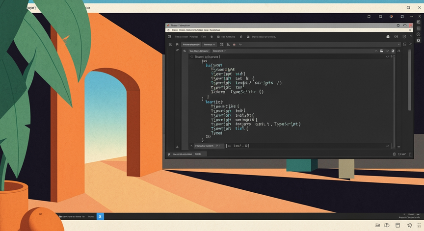Click the magnifier icon in the tab row
The height and width of the screenshot is (231, 424).
[228, 44]
